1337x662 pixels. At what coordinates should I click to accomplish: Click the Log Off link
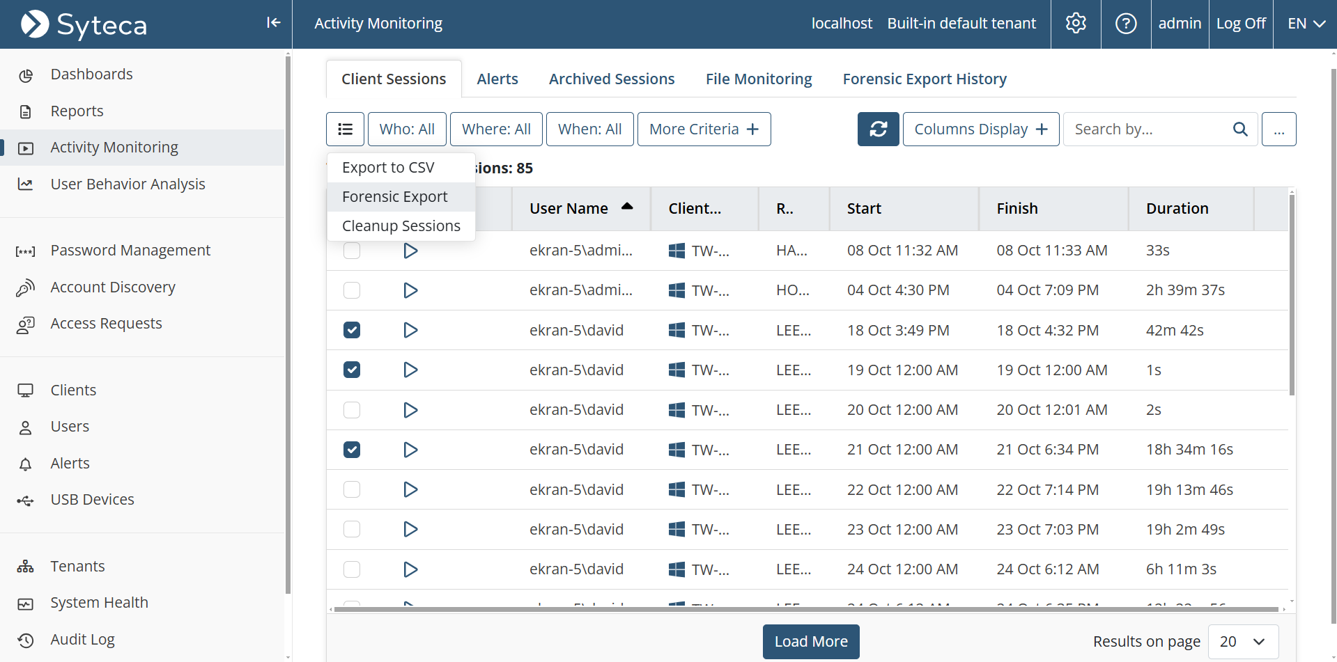(1240, 24)
